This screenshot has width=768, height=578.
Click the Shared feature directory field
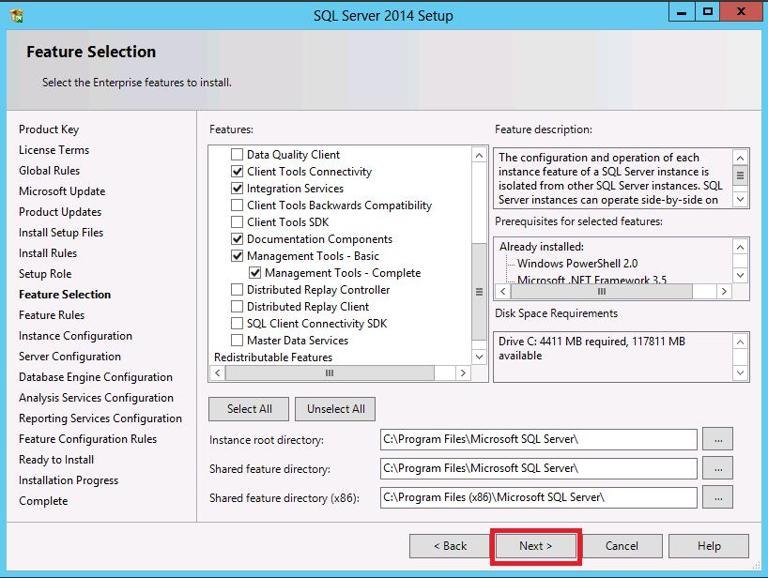click(x=539, y=468)
